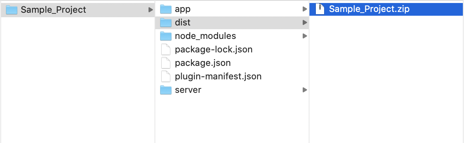Select the node_modules folder name
Image resolution: width=464 pixels, height=143 pixels.
(205, 36)
